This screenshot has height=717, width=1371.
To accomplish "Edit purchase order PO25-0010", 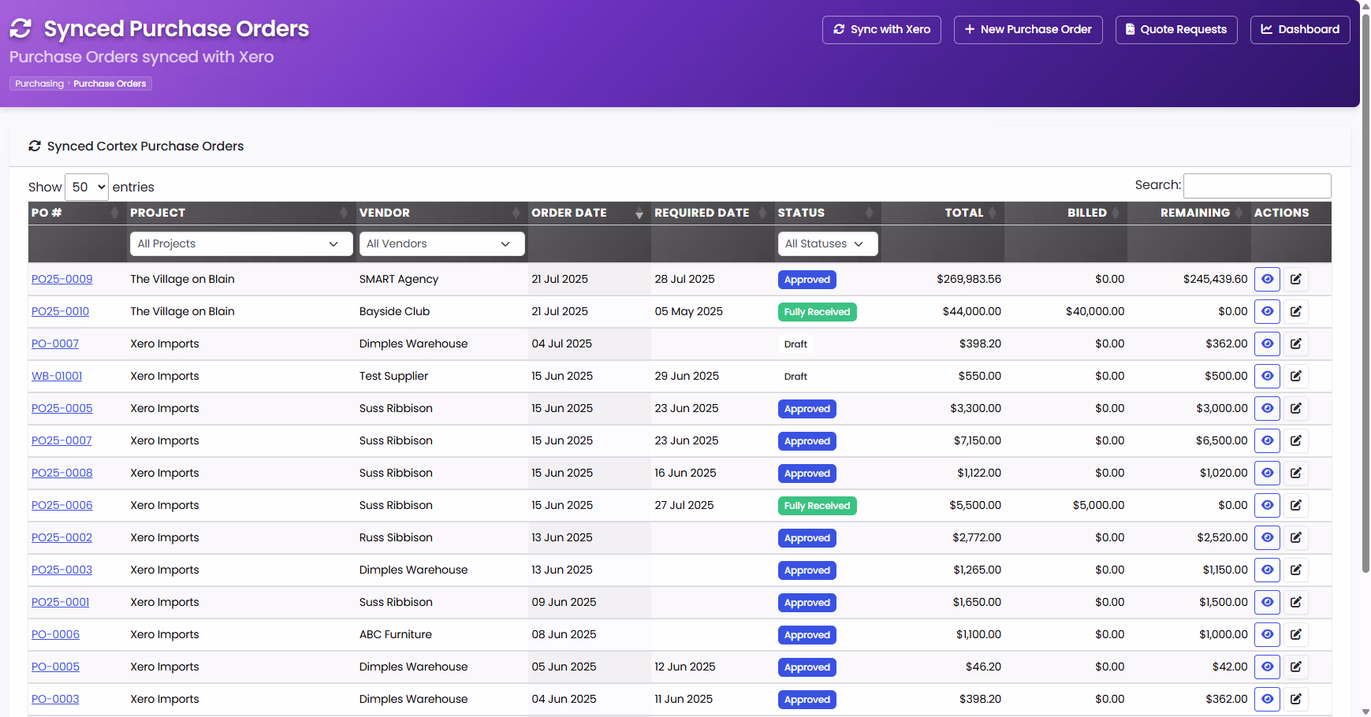I will [x=1295, y=311].
